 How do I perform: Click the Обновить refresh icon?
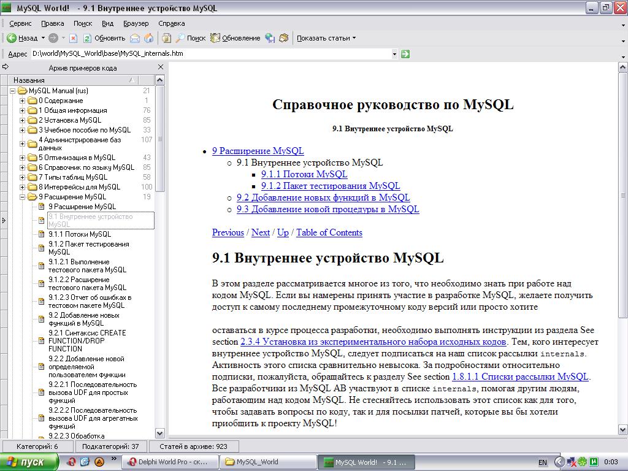click(x=87, y=38)
